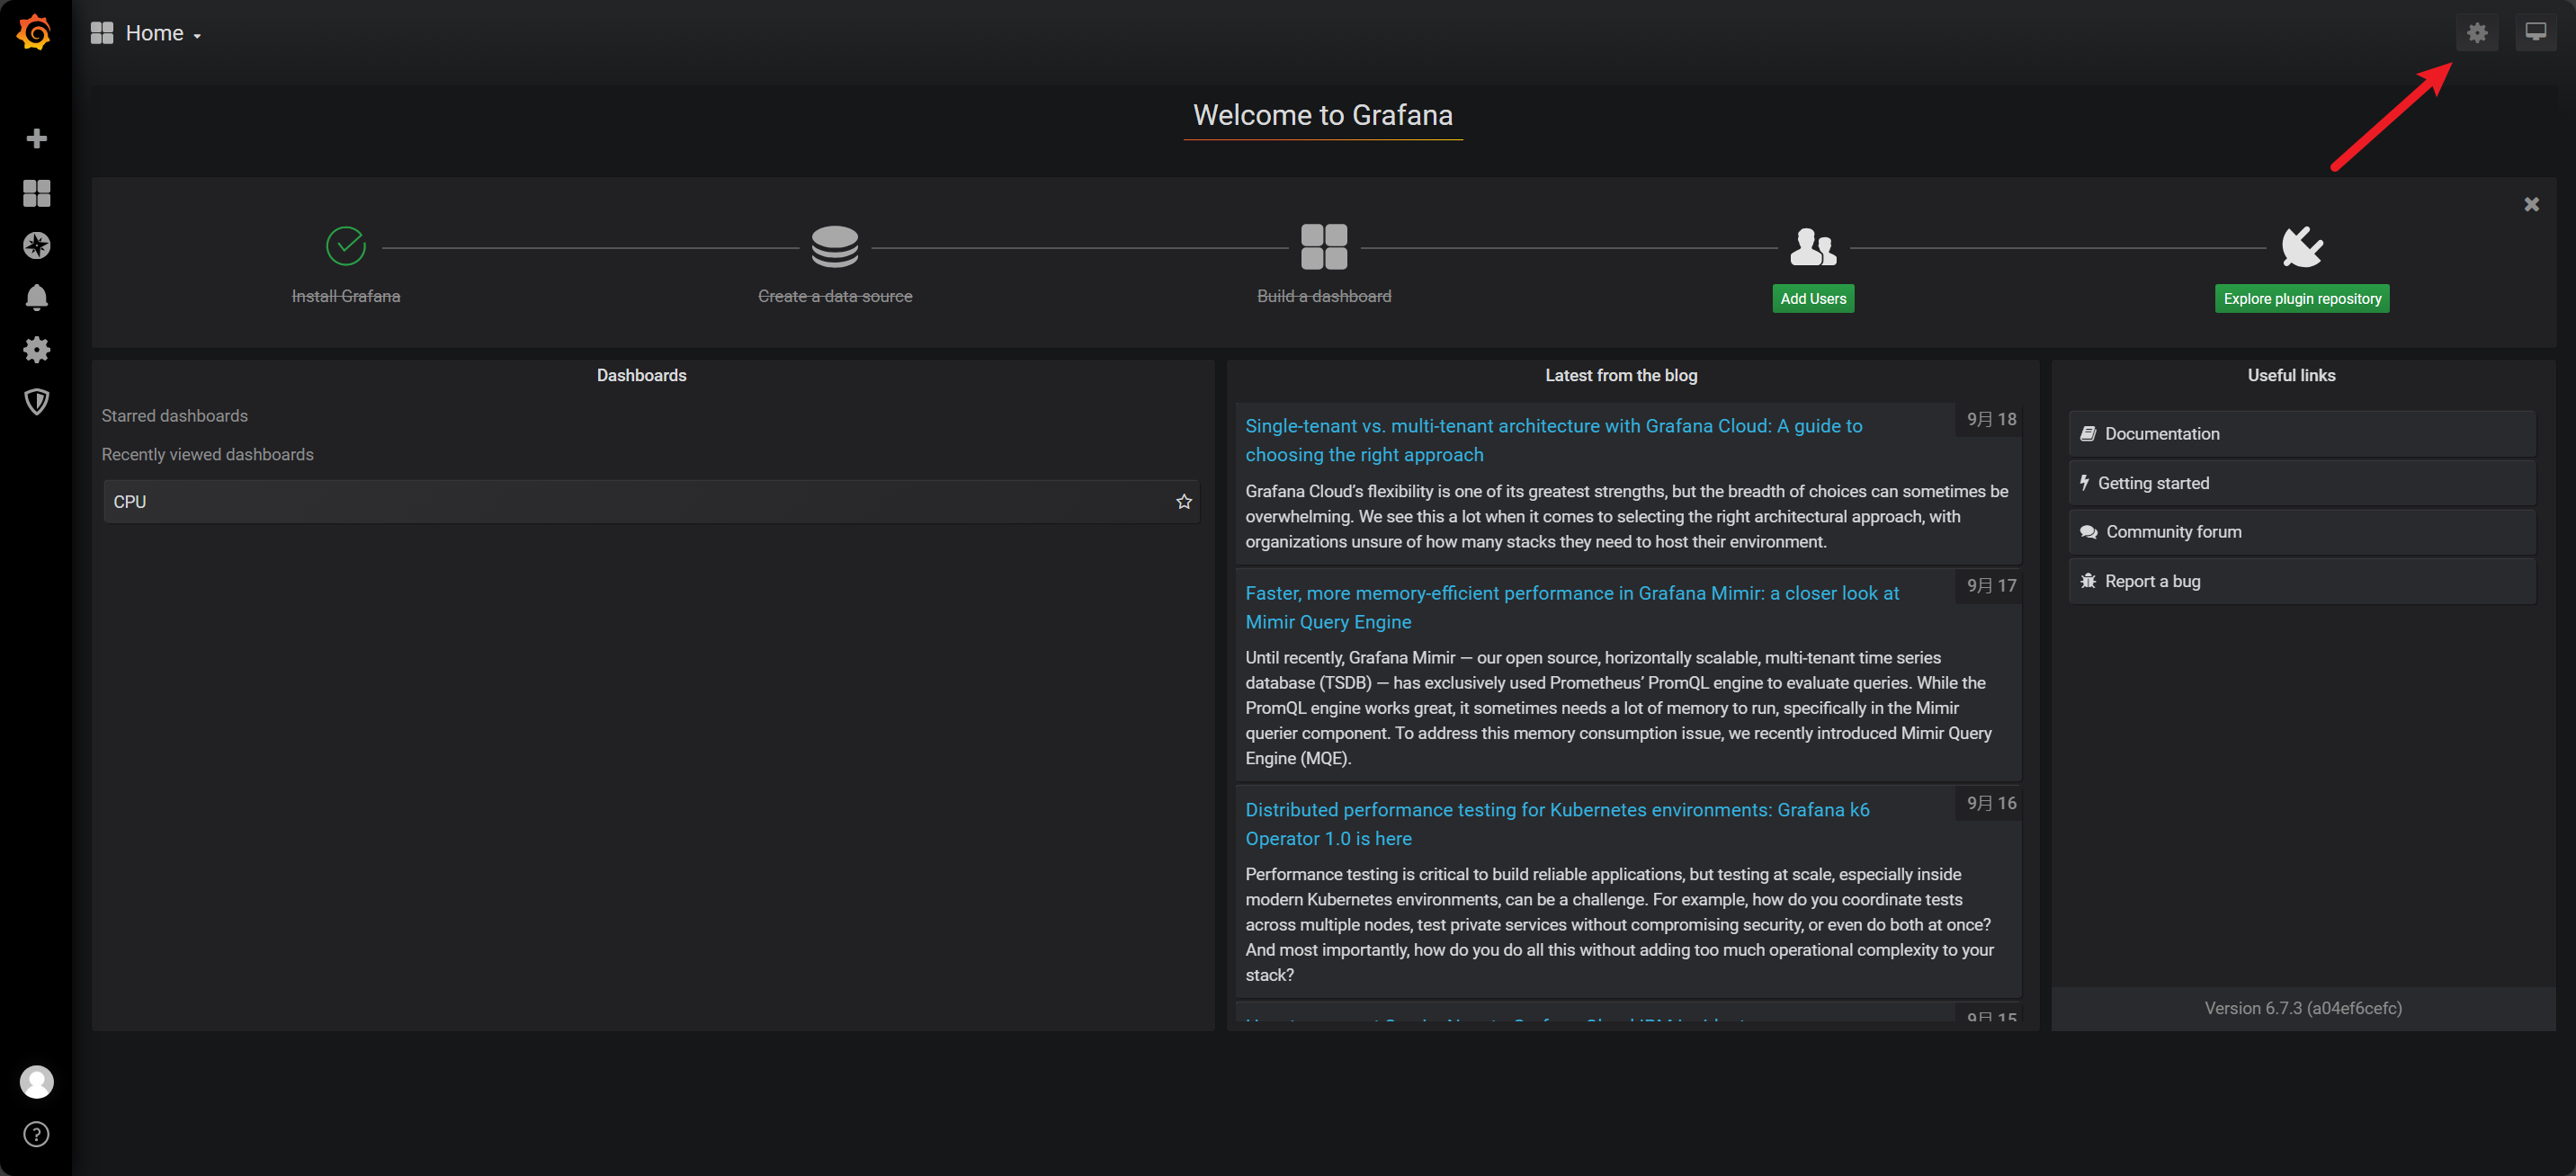Open the Alerting bell icon
The image size is (2576, 1176).
pyautogui.click(x=37, y=297)
